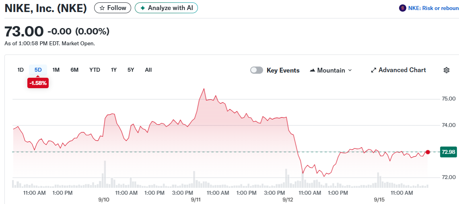Click the red current price dot on chart
This screenshot has height=204, width=459.
(x=428, y=152)
